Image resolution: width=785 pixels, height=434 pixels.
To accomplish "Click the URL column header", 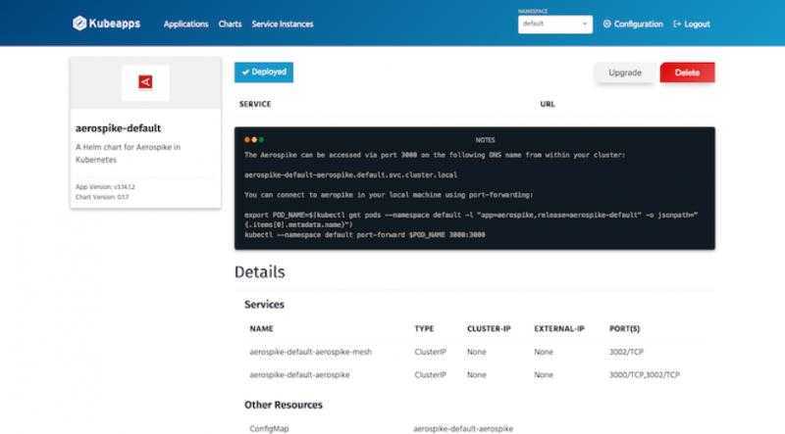I will tap(548, 104).
